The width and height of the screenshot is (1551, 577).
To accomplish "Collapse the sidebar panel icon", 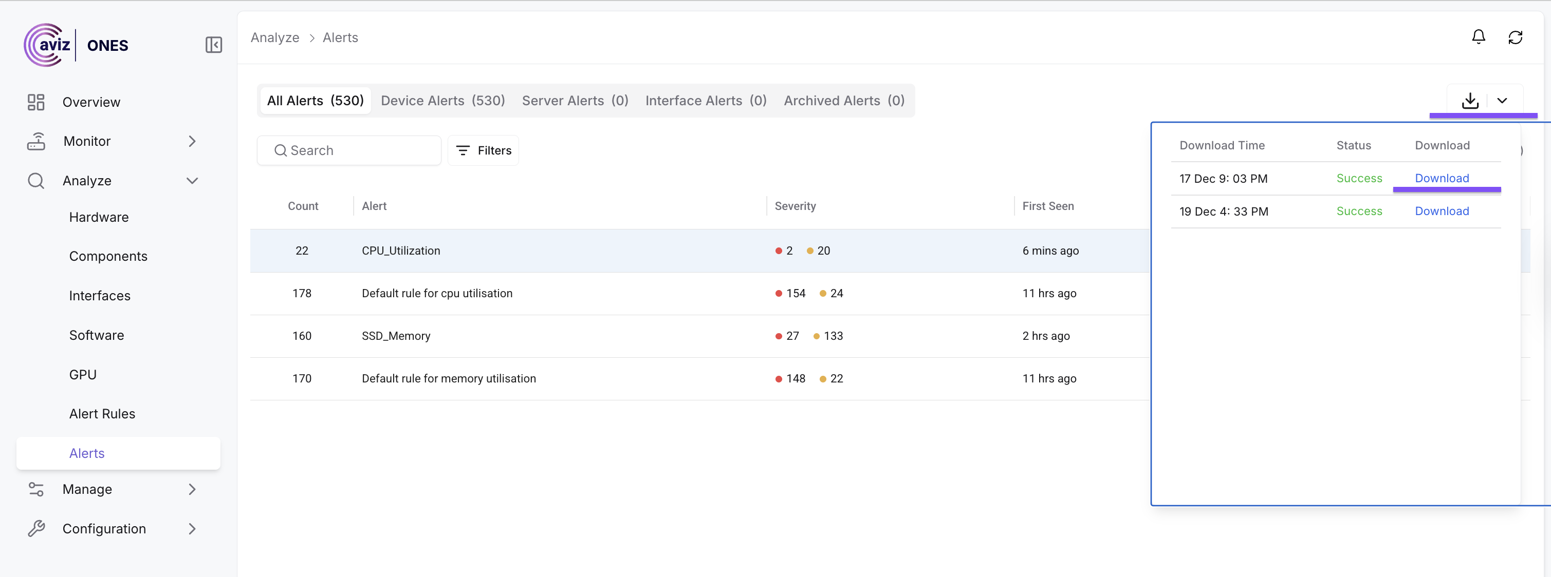I will coord(214,45).
